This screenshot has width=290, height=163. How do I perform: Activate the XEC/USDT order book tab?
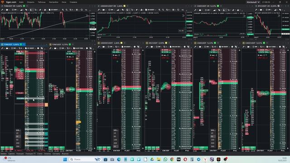click(156, 43)
